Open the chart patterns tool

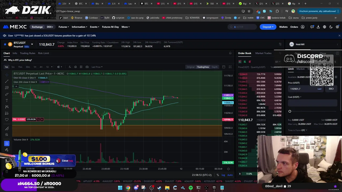coord(7,107)
